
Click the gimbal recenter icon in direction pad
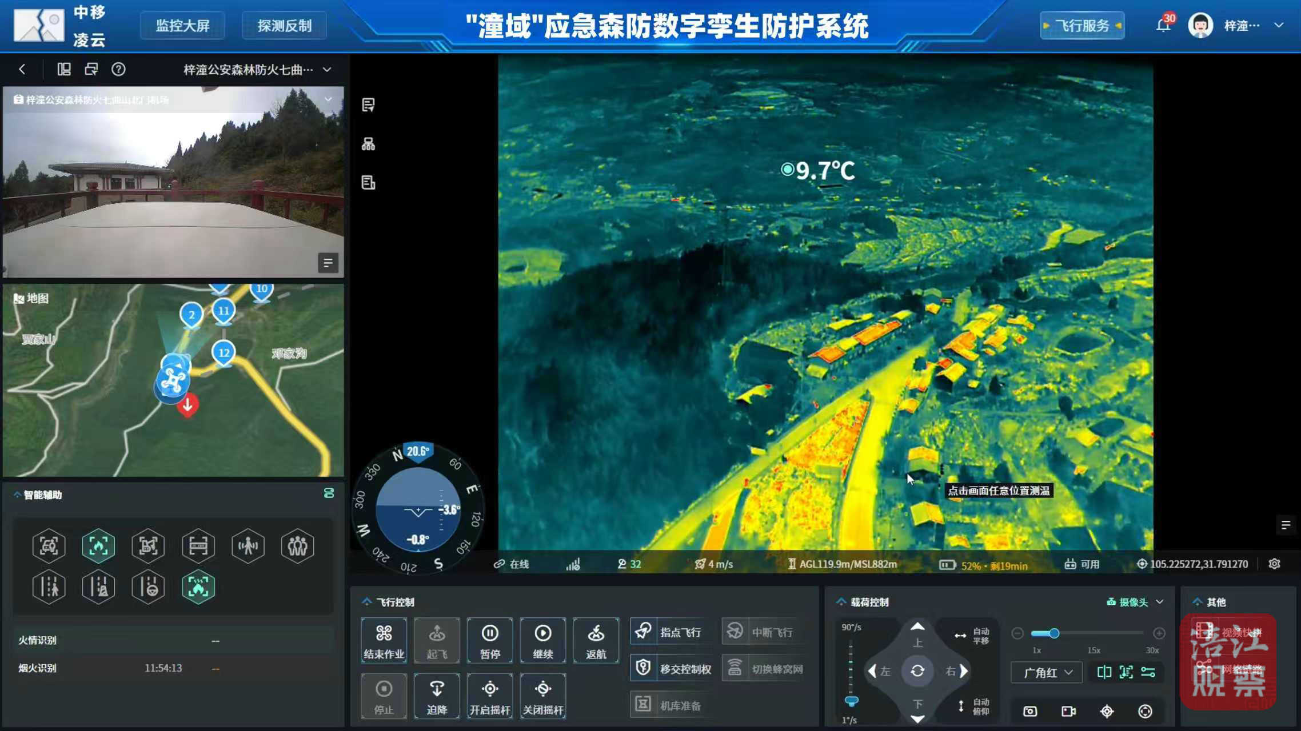click(x=917, y=671)
